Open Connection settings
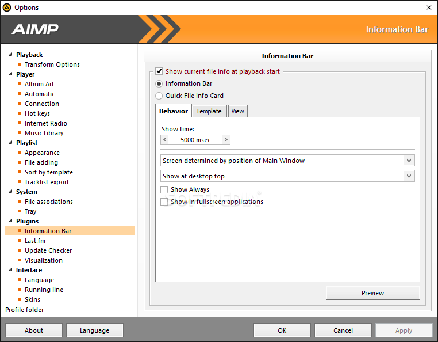The width and height of the screenshot is (438, 342). [x=42, y=104]
